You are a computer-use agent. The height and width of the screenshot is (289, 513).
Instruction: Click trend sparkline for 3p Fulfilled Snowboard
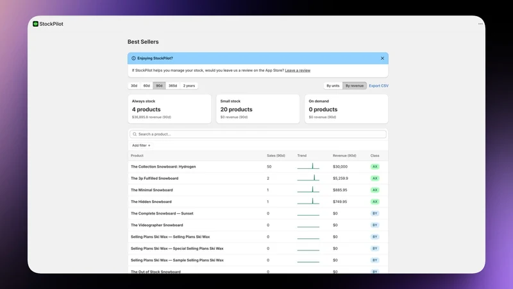point(308,178)
